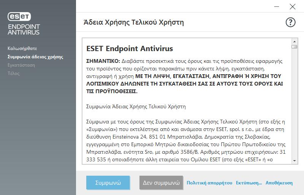This screenshot has width=304, height=195.
Task: Close the installer window
Action: (292, 7)
